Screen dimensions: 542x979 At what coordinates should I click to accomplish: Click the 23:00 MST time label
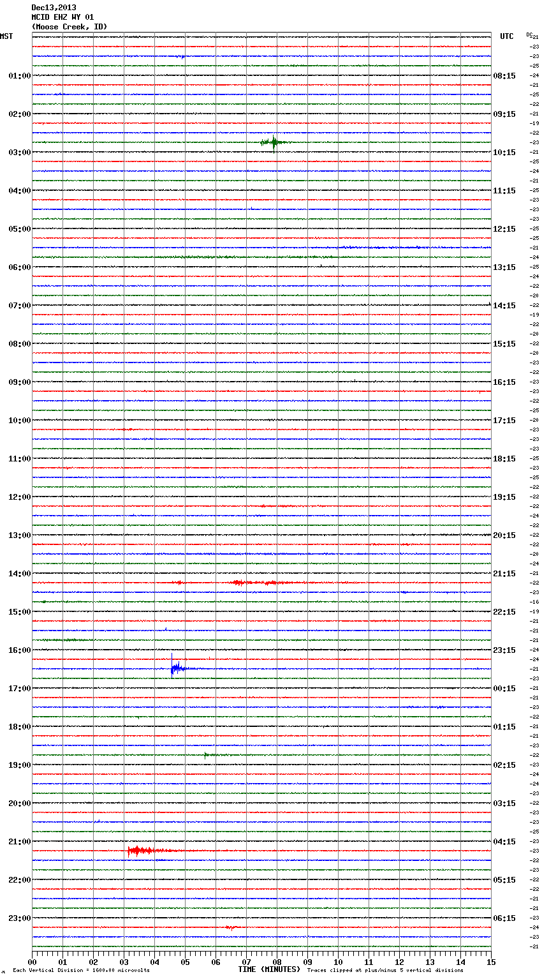point(19,918)
